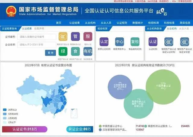This screenshot has height=137, width=193.
Task: Switch to the 从业人员 tab in 从业机构查询
Action: pyautogui.click(x=184, y=29)
